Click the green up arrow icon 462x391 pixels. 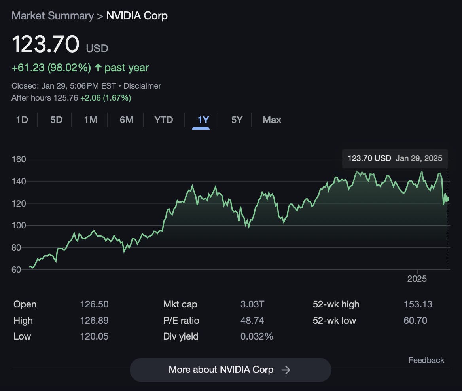tap(98, 68)
